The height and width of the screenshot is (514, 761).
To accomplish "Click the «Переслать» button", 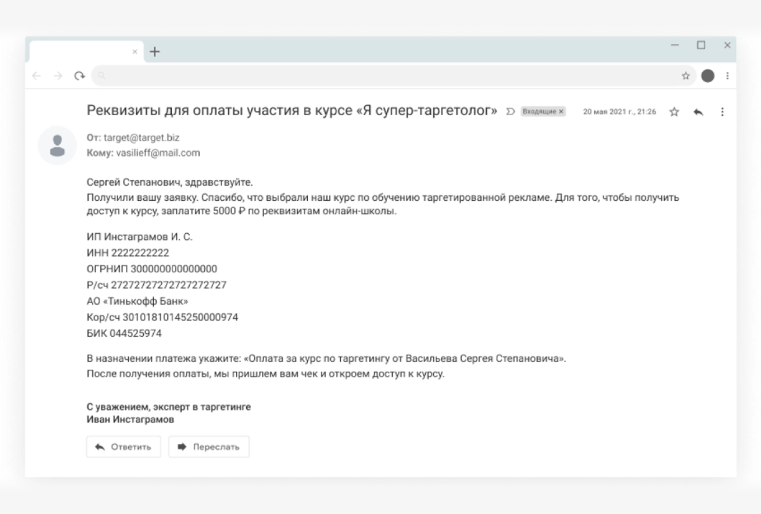I will [x=209, y=446].
